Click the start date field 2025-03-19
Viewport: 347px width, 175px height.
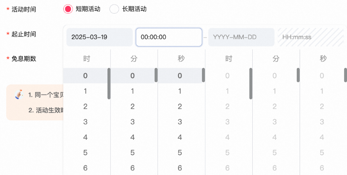(99, 37)
